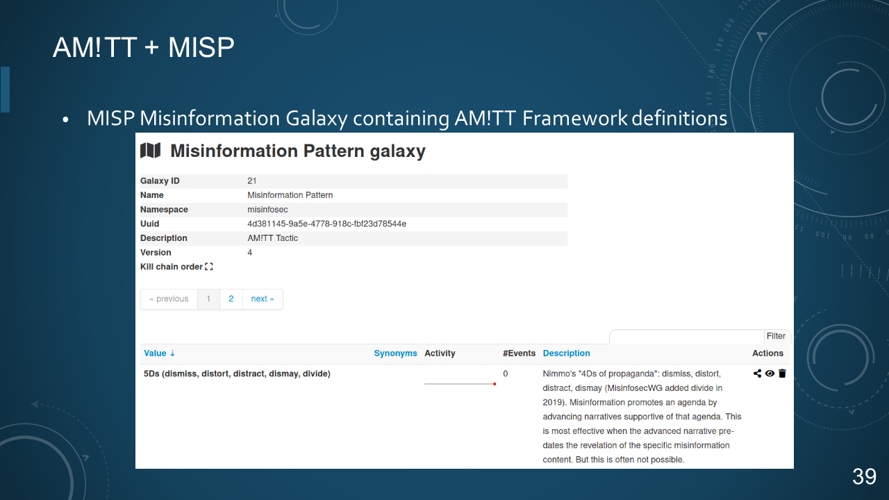
Task: Click the Filter button
Action: [776, 336]
